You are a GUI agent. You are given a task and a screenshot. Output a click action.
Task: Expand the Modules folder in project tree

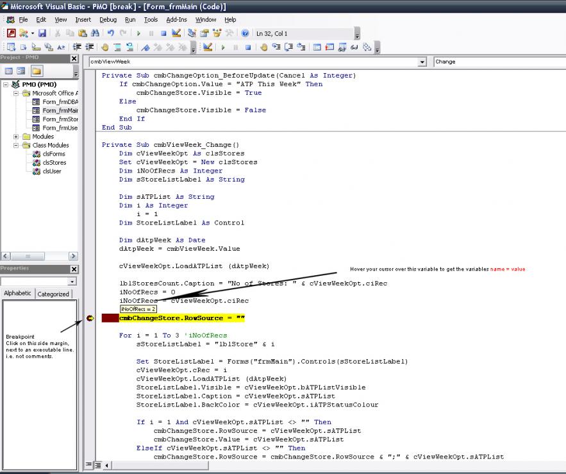coord(16,137)
